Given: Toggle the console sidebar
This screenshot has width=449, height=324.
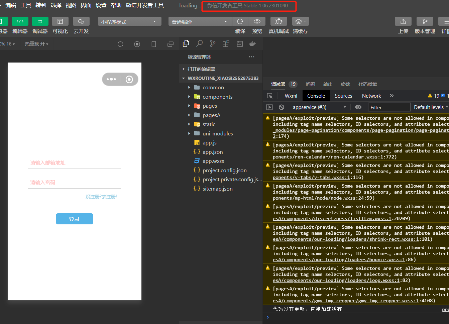Looking at the screenshot, I should point(269,107).
